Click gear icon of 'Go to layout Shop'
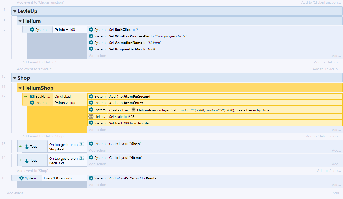This screenshot has height=199, width=343. coord(91,144)
